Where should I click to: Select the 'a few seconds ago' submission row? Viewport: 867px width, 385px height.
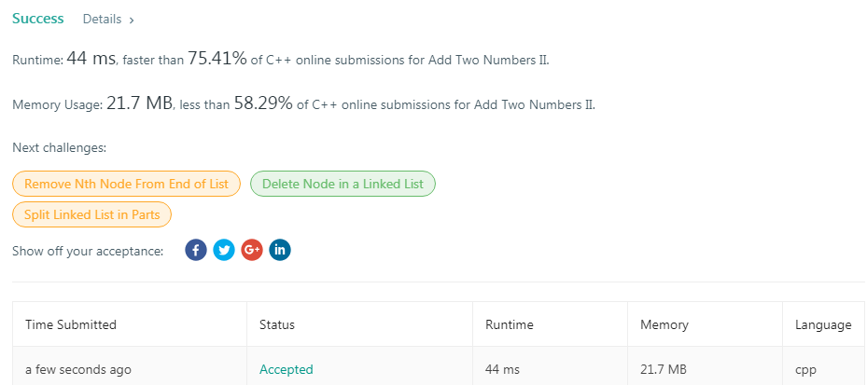[x=78, y=369]
